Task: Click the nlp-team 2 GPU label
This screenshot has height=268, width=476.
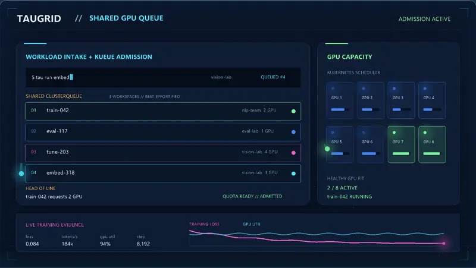Action: click(259, 111)
